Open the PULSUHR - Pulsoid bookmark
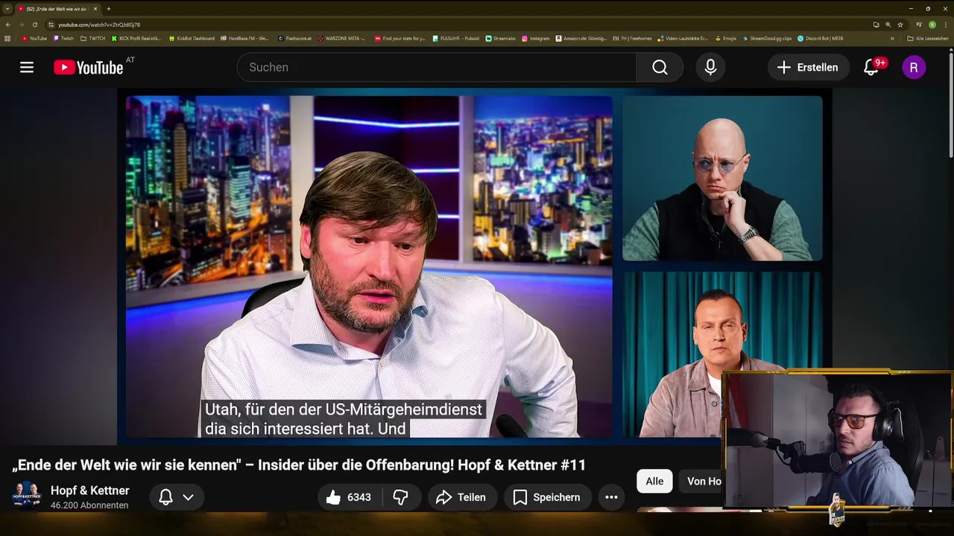 click(x=456, y=39)
